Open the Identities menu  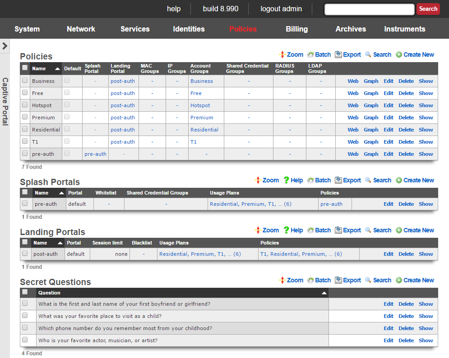tap(189, 29)
